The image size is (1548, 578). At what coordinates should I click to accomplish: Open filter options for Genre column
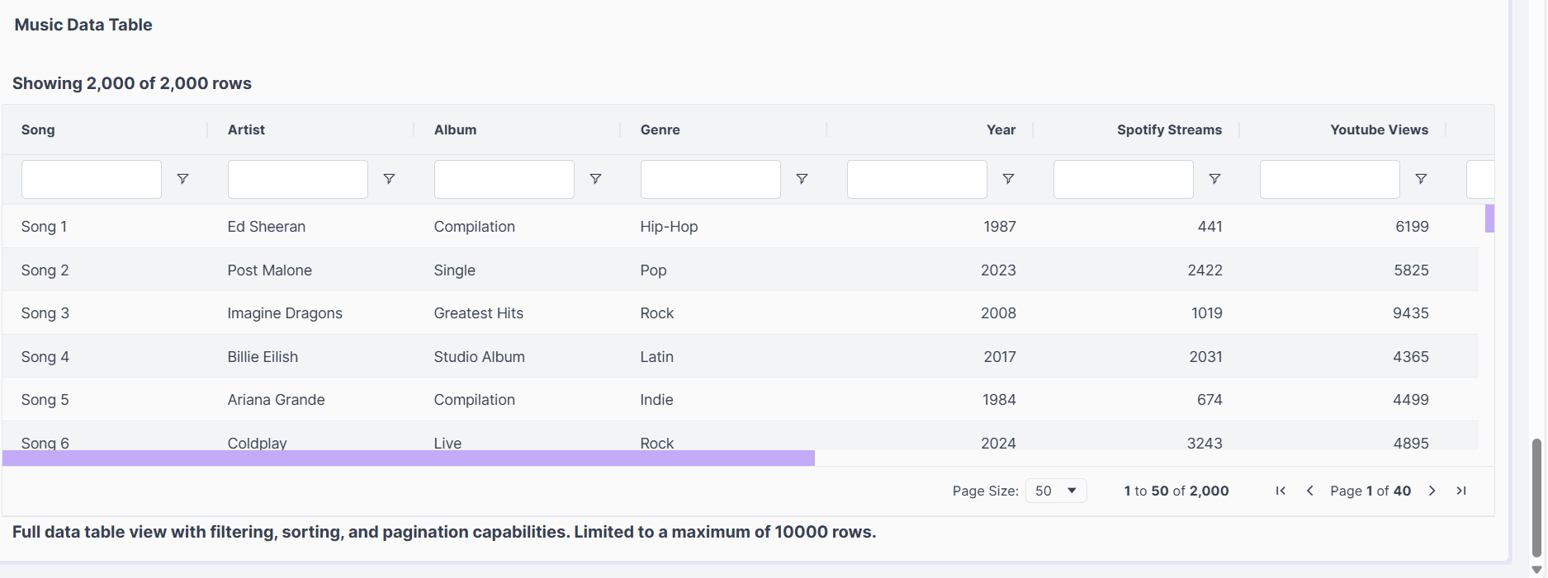[802, 179]
